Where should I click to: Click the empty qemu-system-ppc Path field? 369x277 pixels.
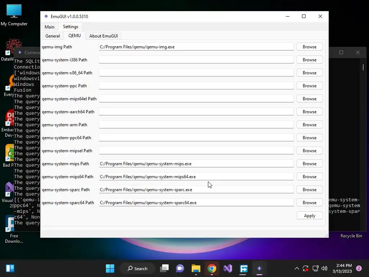coord(196,85)
